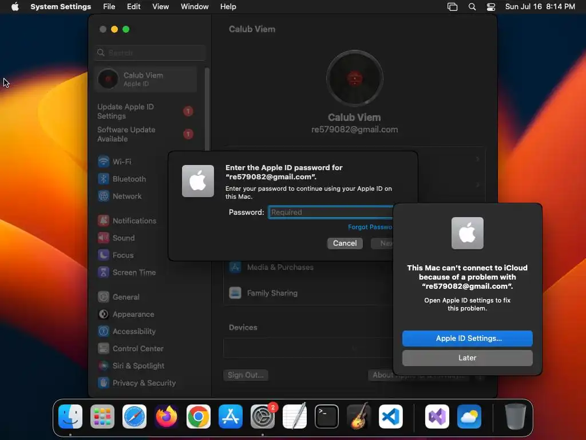Click Stage Manager icon in menu bar
The height and width of the screenshot is (440, 586).
(452, 7)
